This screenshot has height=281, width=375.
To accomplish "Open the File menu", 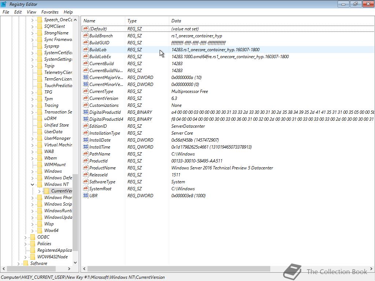I will 6,12.
